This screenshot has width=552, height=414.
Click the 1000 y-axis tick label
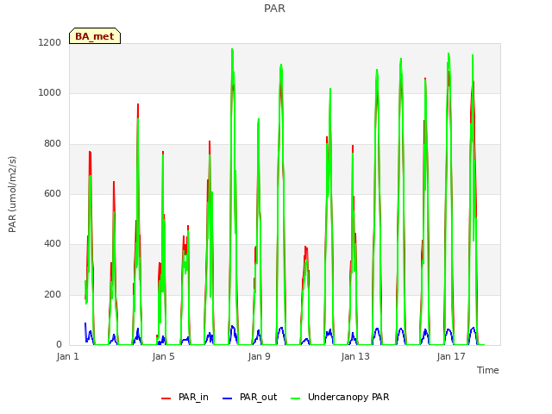pos(50,92)
